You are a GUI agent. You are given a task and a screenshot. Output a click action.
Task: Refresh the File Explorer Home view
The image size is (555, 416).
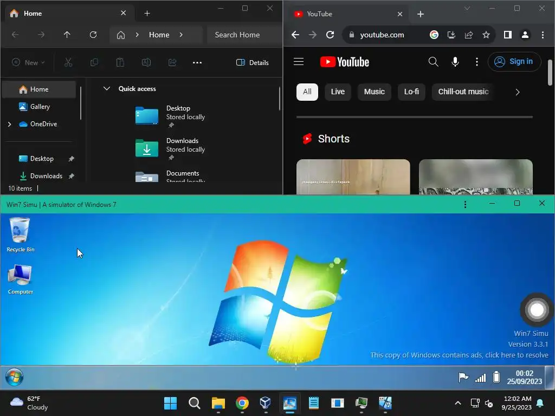pyautogui.click(x=93, y=35)
